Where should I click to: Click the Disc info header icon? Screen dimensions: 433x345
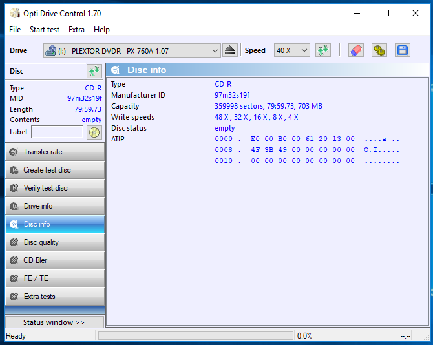point(115,70)
